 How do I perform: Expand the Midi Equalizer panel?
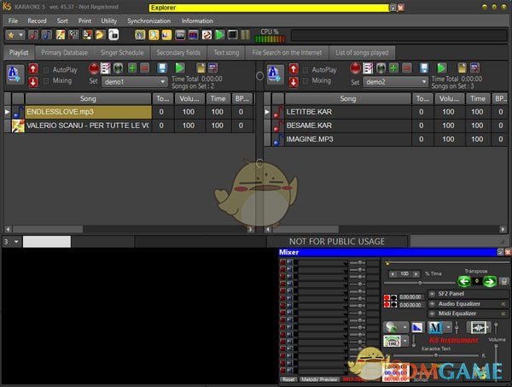pyautogui.click(x=432, y=314)
